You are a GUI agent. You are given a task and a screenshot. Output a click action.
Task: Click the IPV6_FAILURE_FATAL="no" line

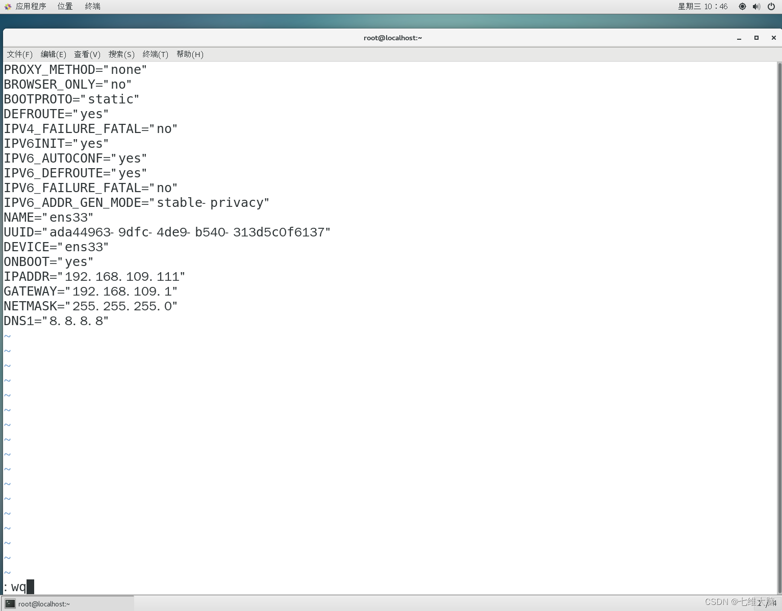click(x=90, y=188)
